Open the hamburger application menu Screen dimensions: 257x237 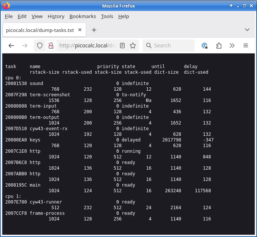coord(245,46)
